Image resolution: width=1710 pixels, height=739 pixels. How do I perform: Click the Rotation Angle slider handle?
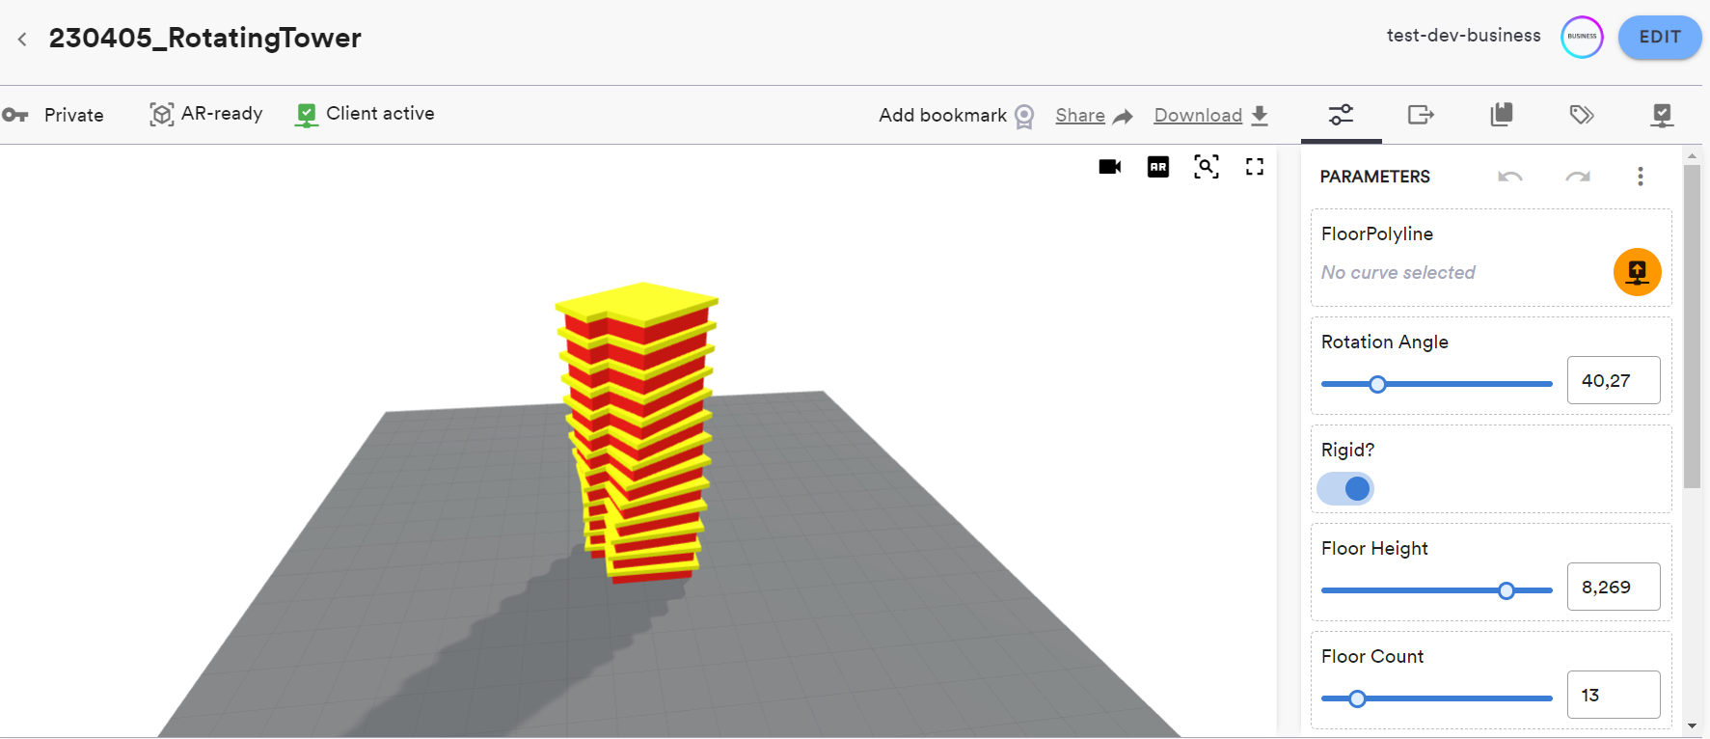tap(1377, 384)
